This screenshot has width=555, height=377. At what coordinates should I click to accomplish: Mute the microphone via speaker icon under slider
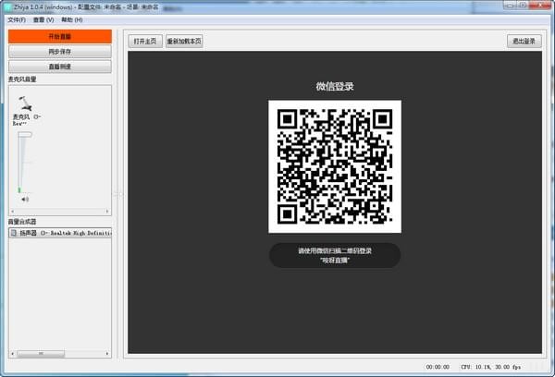[x=25, y=199]
